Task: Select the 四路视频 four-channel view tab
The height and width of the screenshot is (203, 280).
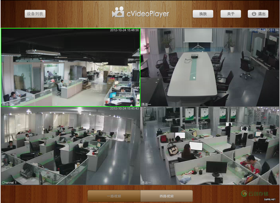Action: tap(166, 196)
